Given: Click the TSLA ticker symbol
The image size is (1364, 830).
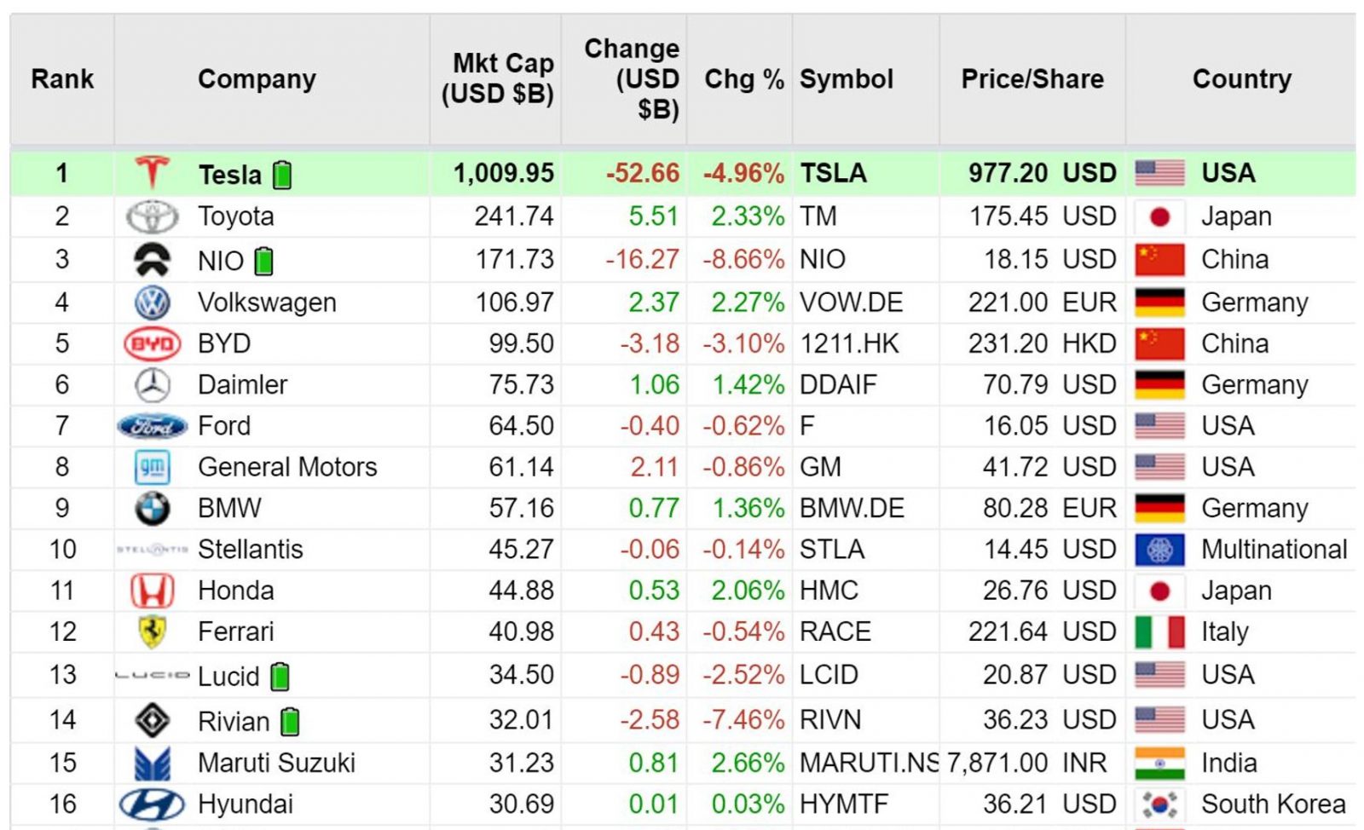Looking at the screenshot, I should [833, 173].
